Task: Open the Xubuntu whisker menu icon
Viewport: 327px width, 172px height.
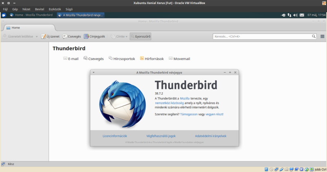Action: pos(4,15)
